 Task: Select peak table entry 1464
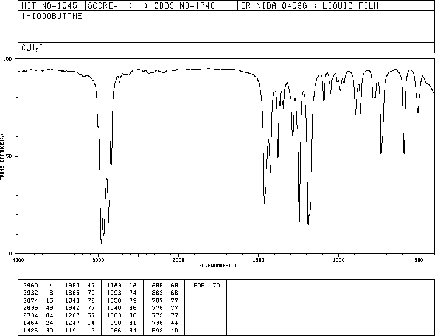click(x=30, y=323)
